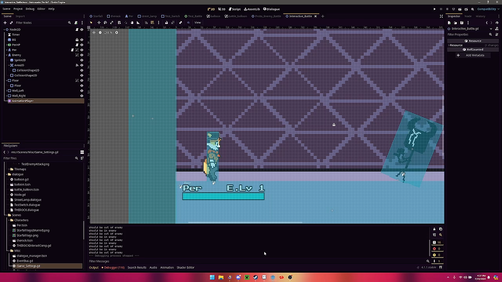
Task: Expand the Per node in the scene tree
Action: pos(6,50)
